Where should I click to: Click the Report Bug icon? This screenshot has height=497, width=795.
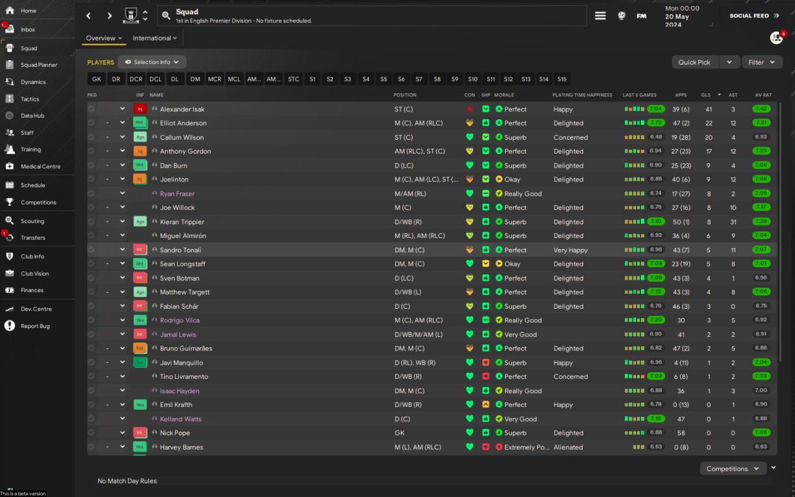pos(9,326)
